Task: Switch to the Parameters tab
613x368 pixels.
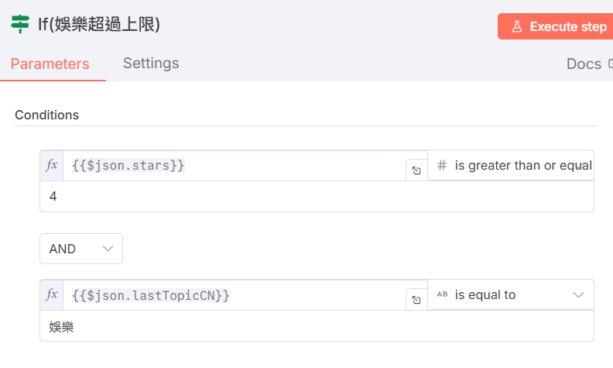Action: (50, 64)
